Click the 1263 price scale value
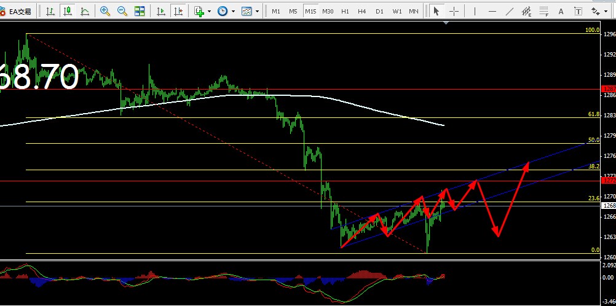This screenshot has height=306, width=616. 609,237
